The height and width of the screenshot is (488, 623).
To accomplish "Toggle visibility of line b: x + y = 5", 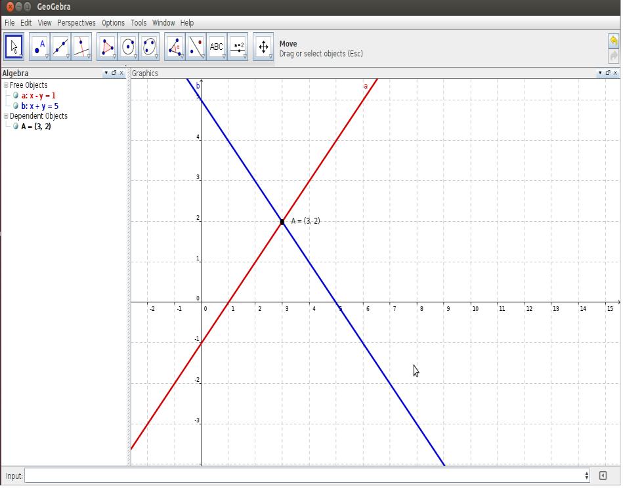I will 16,106.
